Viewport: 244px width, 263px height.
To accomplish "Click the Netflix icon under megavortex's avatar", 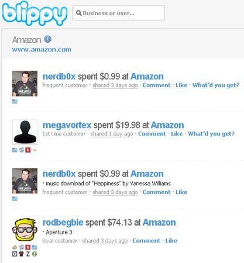I will [x=28, y=150].
